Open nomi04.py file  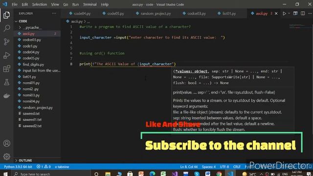[31, 101]
